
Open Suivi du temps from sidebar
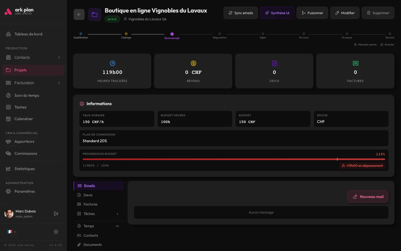(x=27, y=95)
